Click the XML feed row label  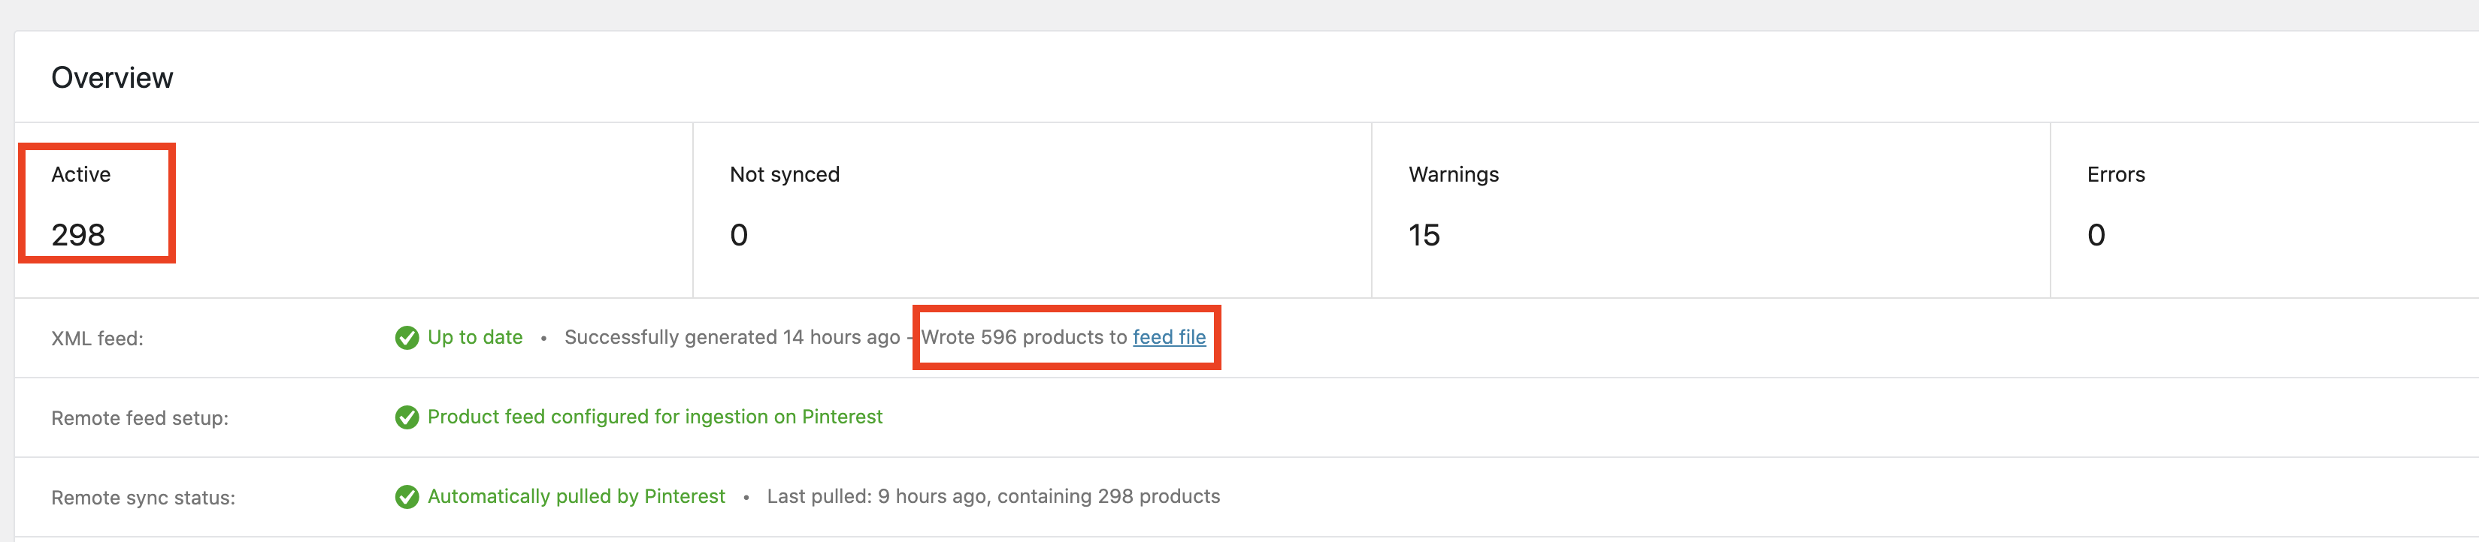click(x=97, y=339)
